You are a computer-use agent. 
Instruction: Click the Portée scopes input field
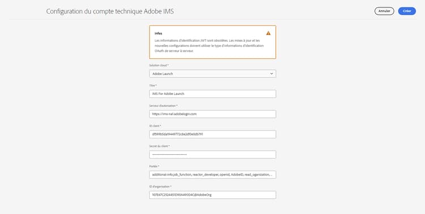(x=212, y=175)
